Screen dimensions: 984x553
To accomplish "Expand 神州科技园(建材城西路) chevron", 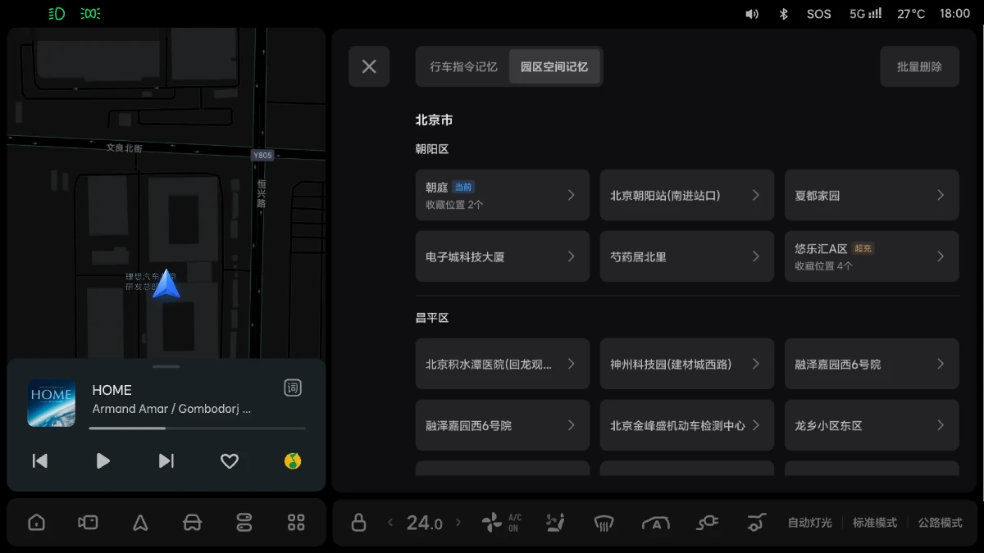I will pos(756,364).
